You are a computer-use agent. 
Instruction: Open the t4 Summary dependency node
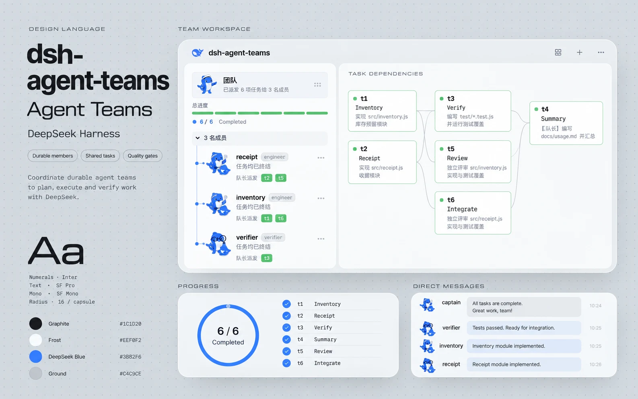566,123
